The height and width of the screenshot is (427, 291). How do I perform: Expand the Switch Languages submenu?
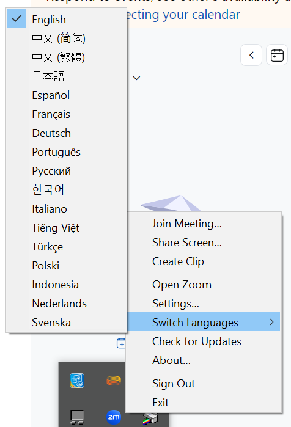(204, 322)
